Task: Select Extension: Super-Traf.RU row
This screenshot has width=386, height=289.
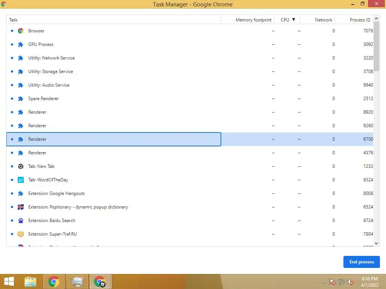Action: [190, 234]
